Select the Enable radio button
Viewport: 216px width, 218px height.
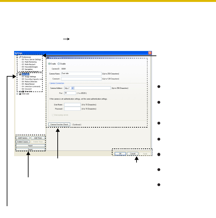49,63
